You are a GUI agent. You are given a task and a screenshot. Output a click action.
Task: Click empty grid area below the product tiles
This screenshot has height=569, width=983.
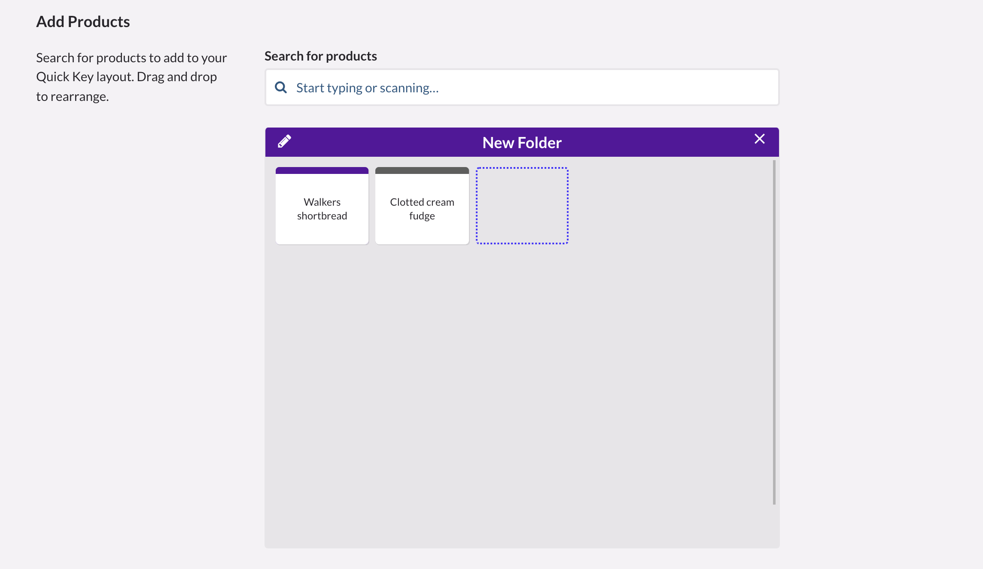515,378
